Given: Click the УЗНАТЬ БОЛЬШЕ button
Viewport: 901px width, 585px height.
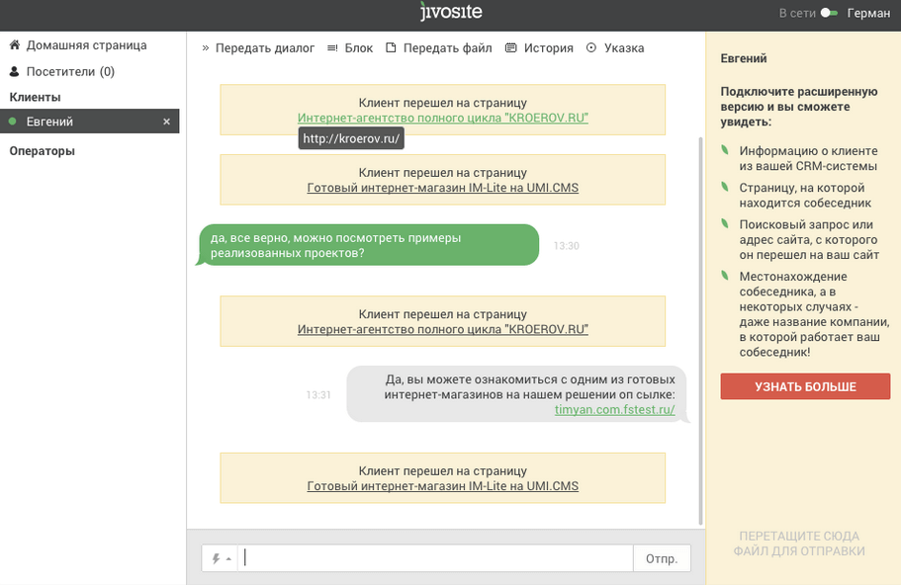Looking at the screenshot, I should pyautogui.click(x=805, y=386).
